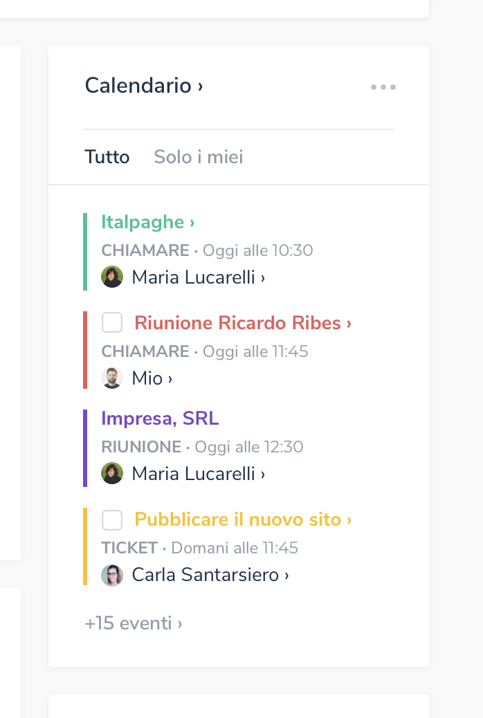Open the Impresa, SRL event
The width and height of the screenshot is (483, 718).
click(x=160, y=418)
